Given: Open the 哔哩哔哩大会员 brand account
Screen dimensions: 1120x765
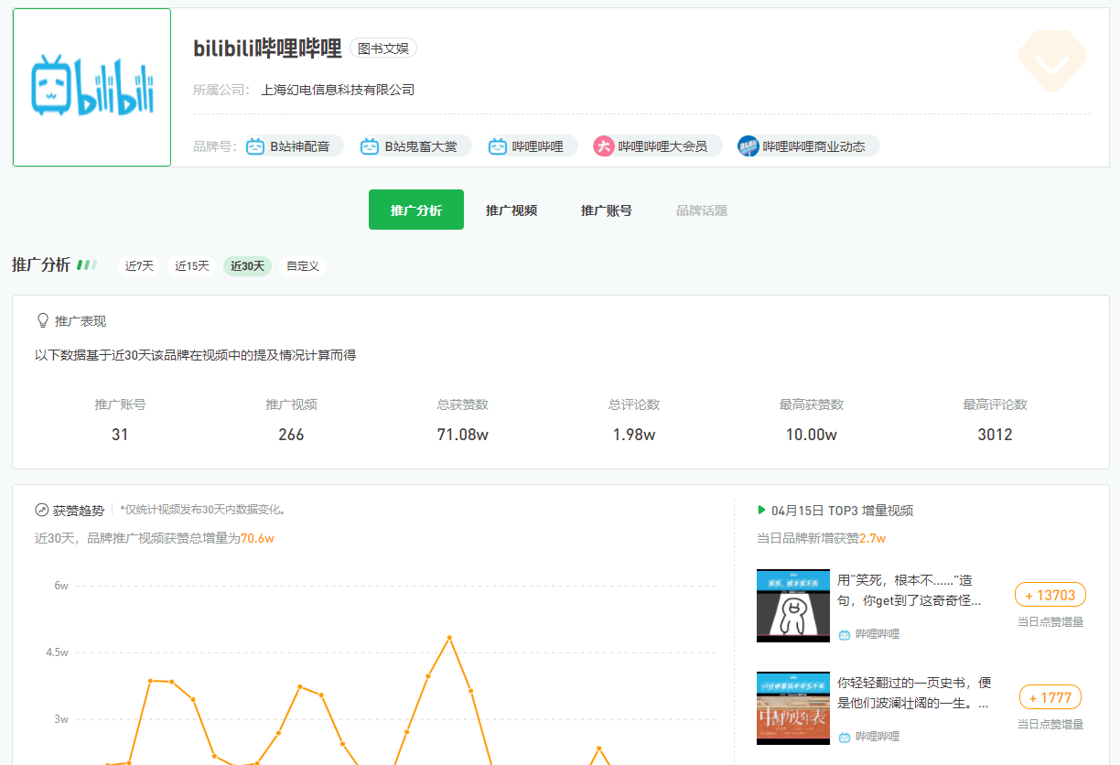Looking at the screenshot, I should coord(657,145).
